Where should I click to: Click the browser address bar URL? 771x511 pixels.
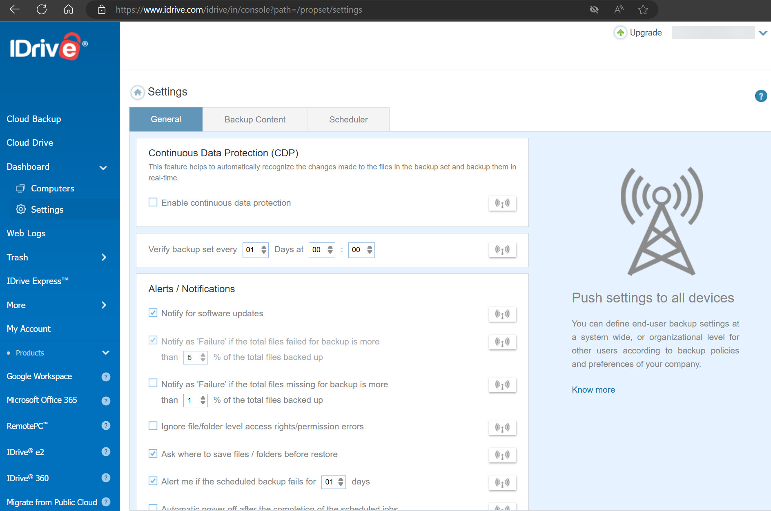click(x=239, y=10)
